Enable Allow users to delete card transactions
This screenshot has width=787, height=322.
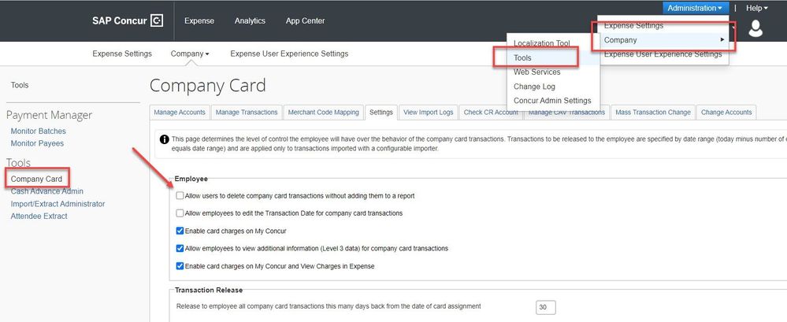pyautogui.click(x=180, y=195)
